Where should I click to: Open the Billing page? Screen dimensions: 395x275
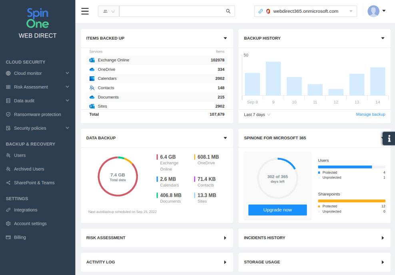click(20, 237)
